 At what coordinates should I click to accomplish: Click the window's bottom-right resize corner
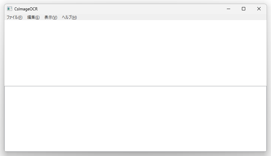tap(266, 151)
